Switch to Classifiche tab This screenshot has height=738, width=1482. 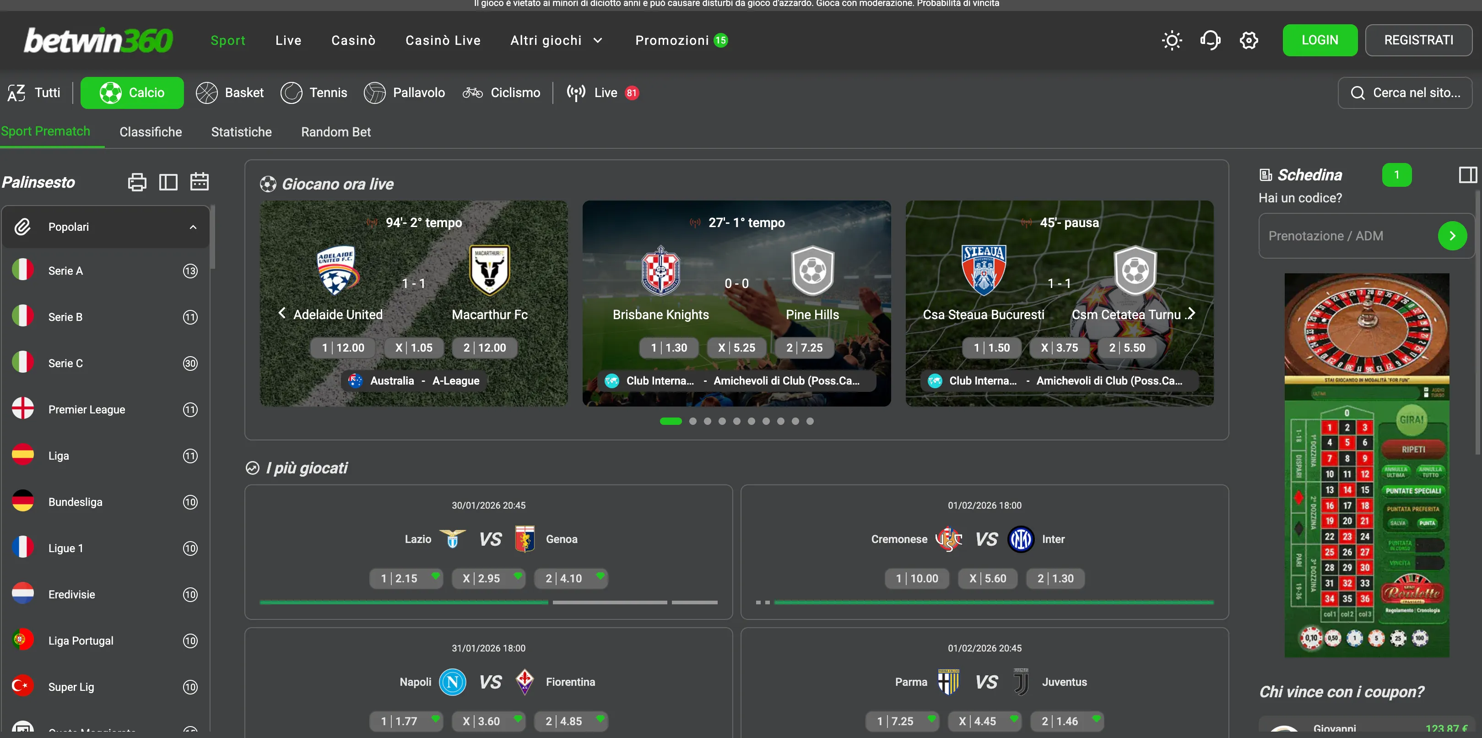pos(151,132)
